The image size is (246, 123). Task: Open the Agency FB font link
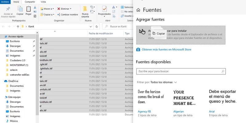144,112
